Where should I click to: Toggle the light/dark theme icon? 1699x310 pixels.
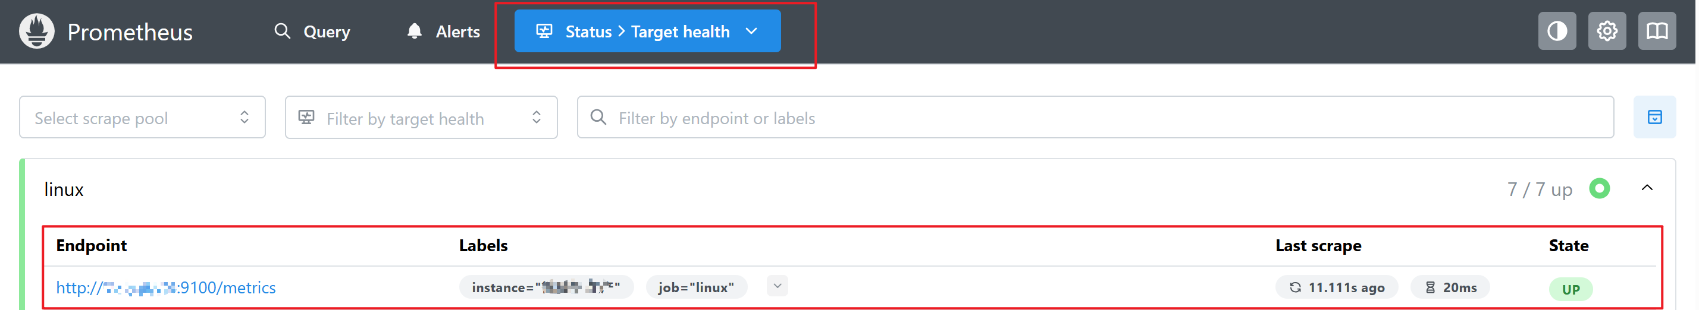click(x=1557, y=31)
